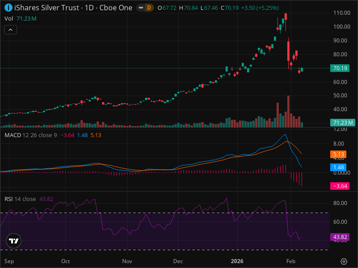Select the Vol 71.23 M legend
The height and width of the screenshot is (268, 358).
[x=21, y=18]
